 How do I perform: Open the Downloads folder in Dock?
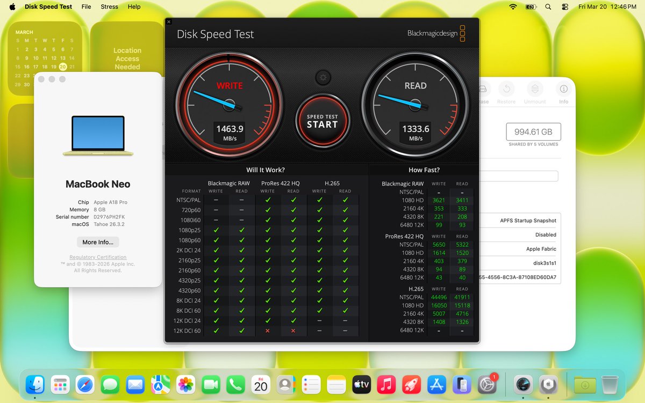click(x=585, y=385)
